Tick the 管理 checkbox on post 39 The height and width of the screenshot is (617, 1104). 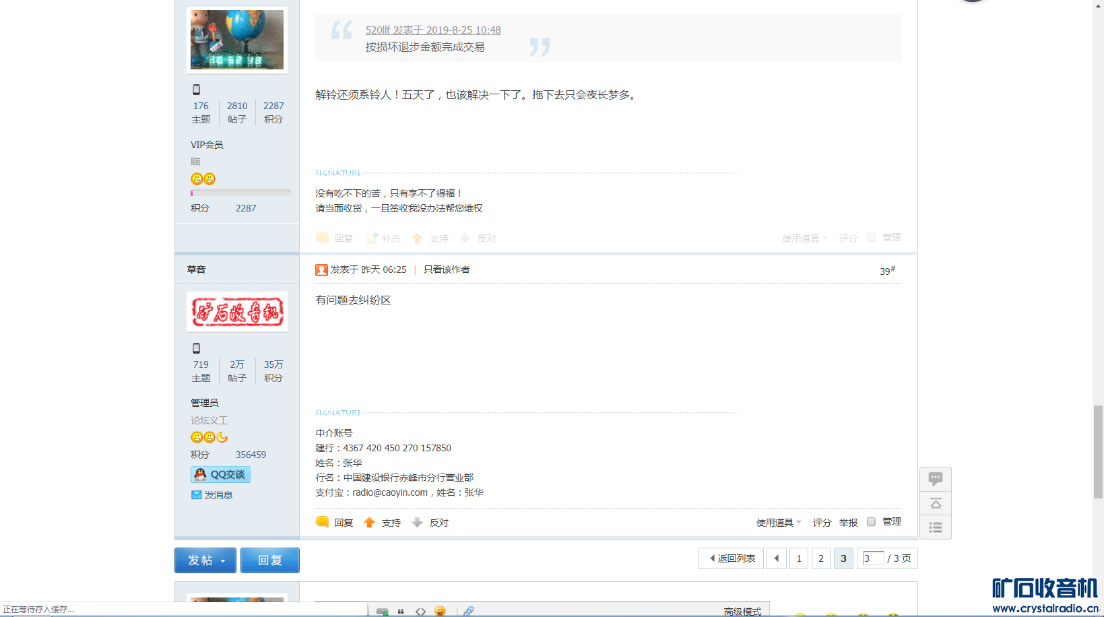tap(871, 521)
